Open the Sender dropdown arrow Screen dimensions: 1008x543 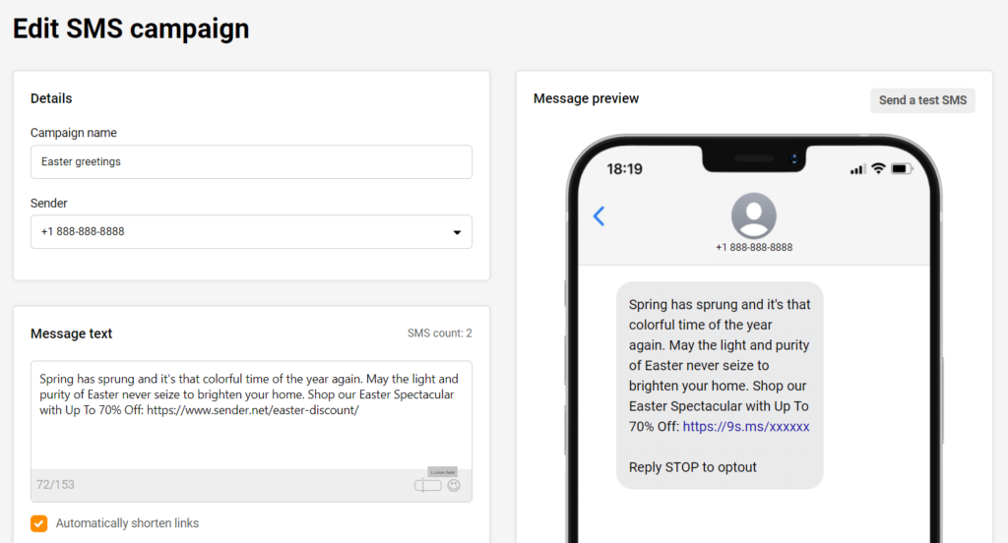(457, 233)
